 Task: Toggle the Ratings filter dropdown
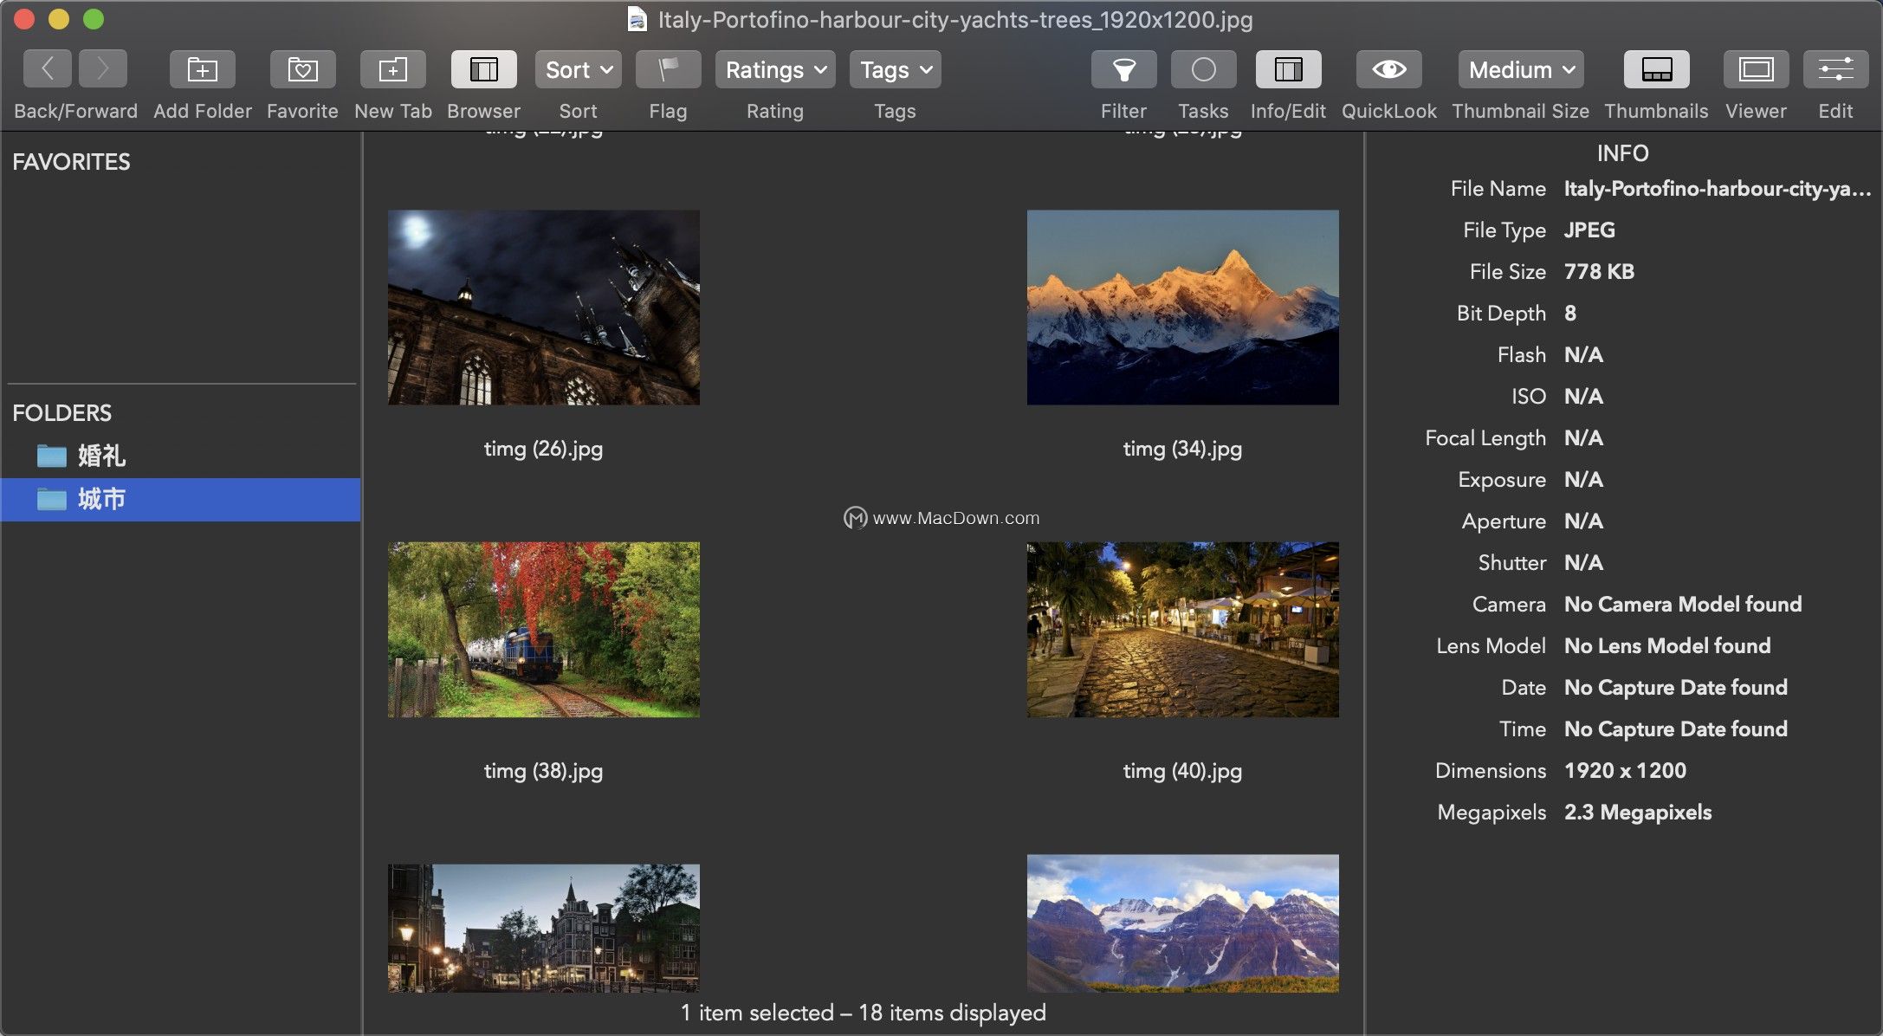[x=774, y=69]
